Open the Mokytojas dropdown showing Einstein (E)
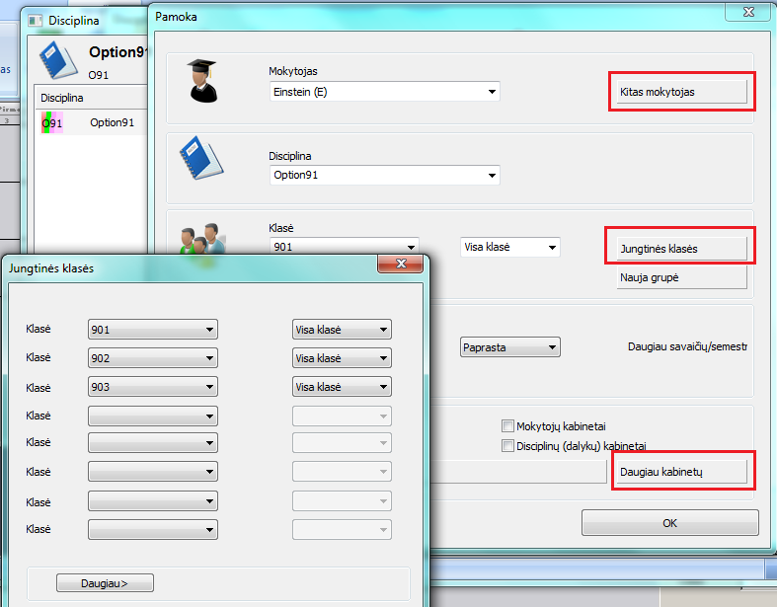Screen dimensions: 777x607 385,92
